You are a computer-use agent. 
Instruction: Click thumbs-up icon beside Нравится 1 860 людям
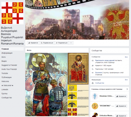93,66
